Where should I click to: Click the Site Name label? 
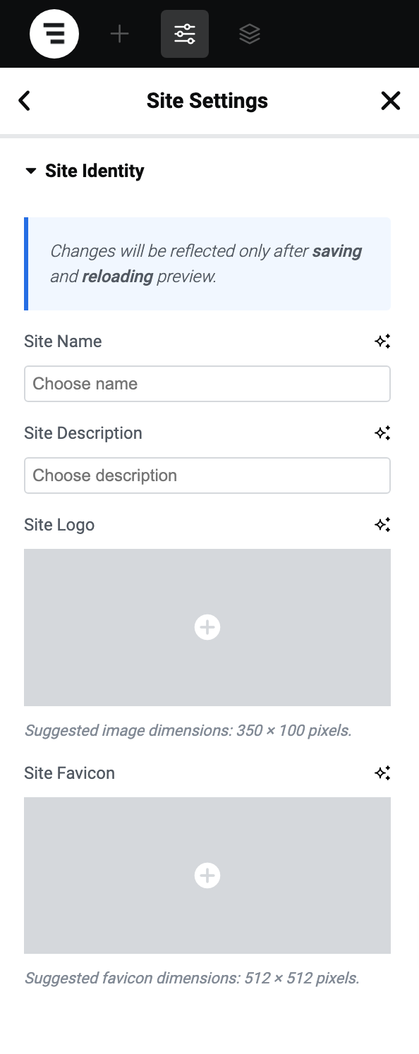[63, 341]
